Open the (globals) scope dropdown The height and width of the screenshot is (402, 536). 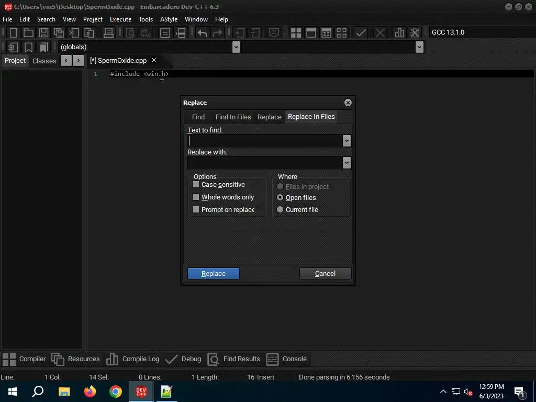pos(236,47)
